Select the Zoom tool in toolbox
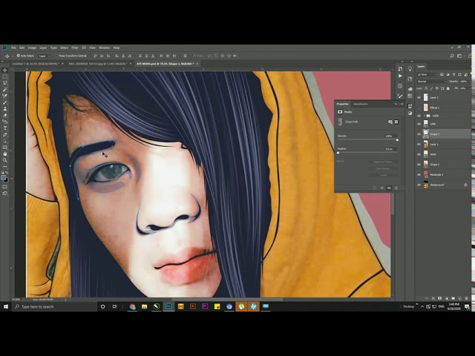 (x=5, y=160)
